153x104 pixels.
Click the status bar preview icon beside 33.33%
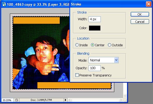(x=17, y=100)
